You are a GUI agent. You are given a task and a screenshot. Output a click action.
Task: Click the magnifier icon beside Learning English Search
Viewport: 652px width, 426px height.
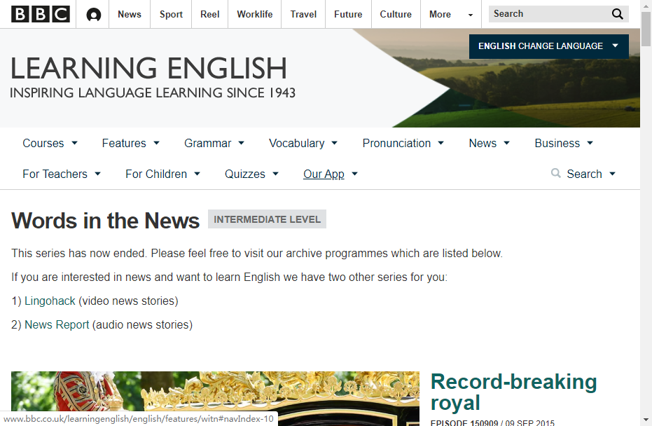(555, 173)
